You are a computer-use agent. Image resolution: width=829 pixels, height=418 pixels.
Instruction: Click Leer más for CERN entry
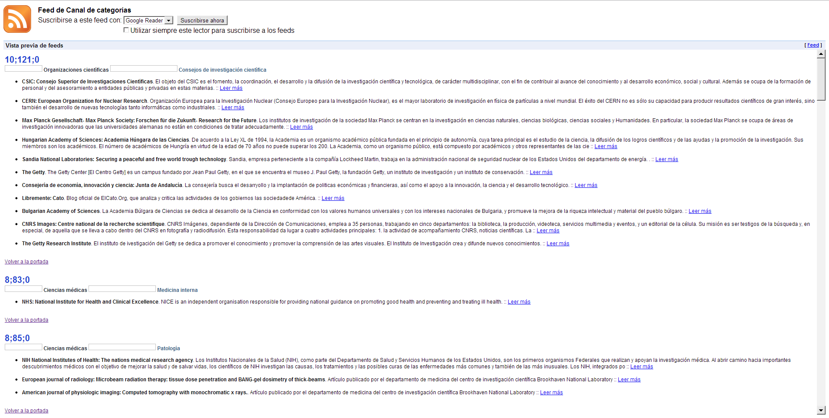[x=233, y=108]
